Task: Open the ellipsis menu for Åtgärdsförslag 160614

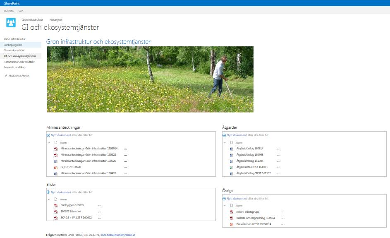Action: (279, 149)
